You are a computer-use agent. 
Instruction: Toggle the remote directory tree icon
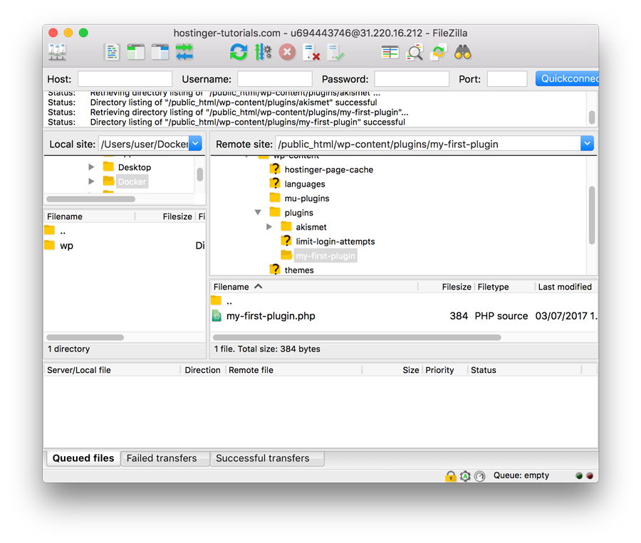tap(160, 52)
